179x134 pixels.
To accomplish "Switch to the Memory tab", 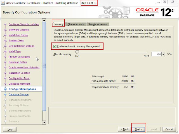I will (x=59, y=24).
